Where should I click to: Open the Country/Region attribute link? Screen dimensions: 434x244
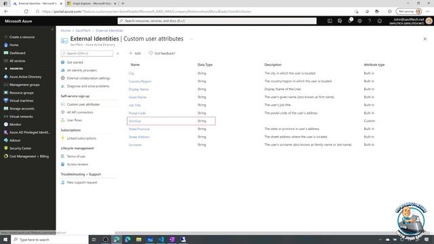point(140,81)
